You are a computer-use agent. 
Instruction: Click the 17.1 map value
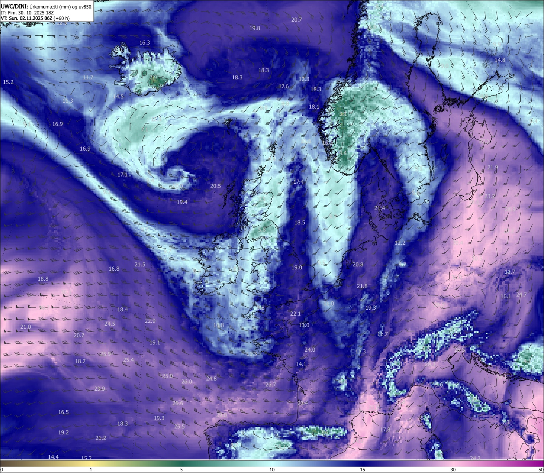pyautogui.click(x=122, y=174)
